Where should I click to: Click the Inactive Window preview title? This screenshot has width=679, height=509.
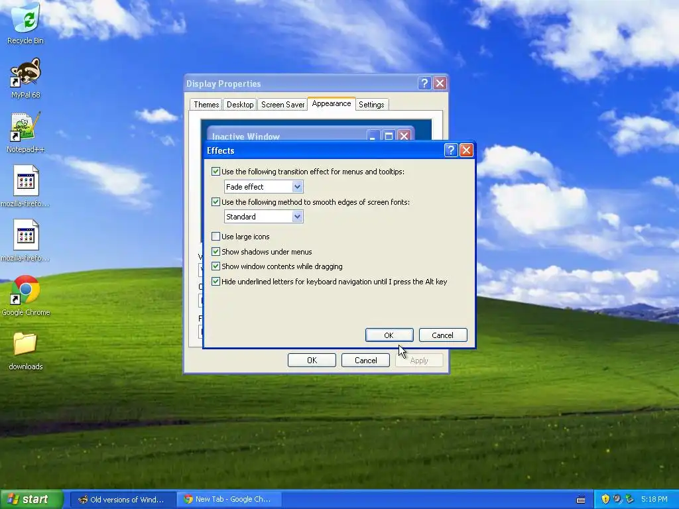245,137
